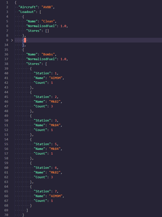Click the "Station" key on line 60
The height and width of the screenshot is (217, 162).
click(42, 168)
